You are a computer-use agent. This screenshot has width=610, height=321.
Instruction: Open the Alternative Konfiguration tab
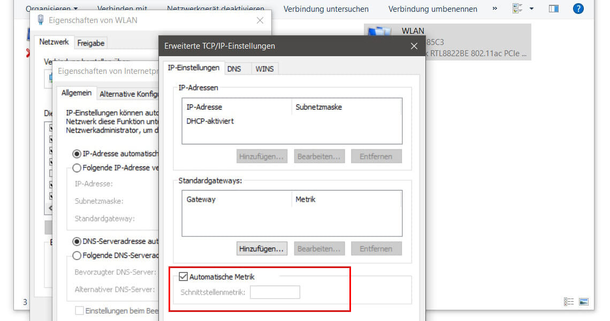click(x=129, y=94)
